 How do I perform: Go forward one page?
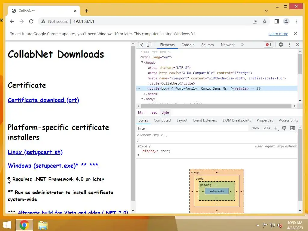22,21
